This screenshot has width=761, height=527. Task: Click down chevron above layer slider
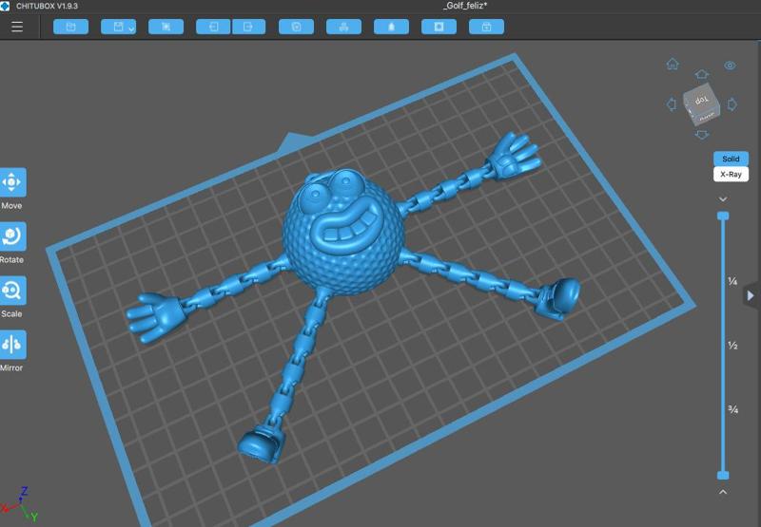pos(723,199)
